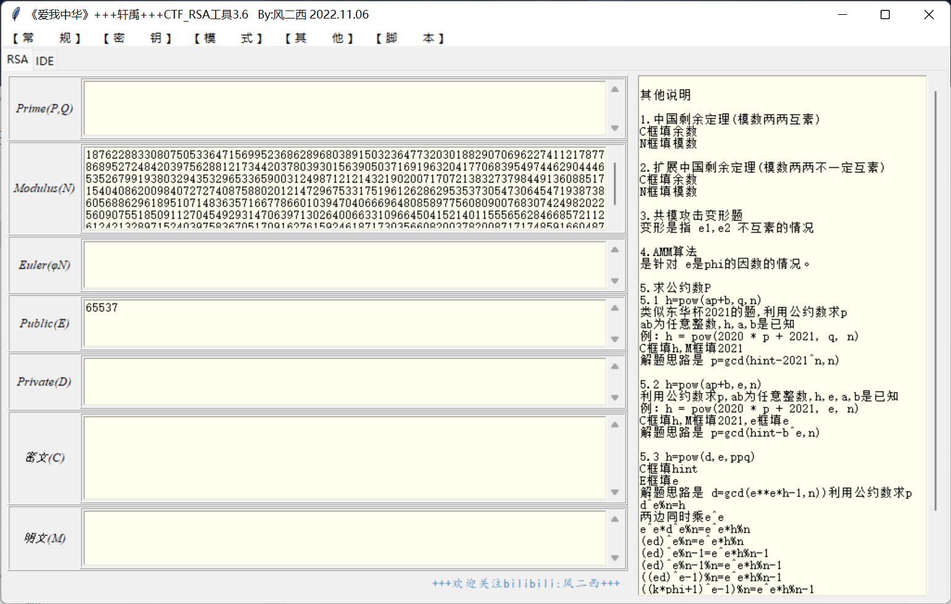Open the 【模 式】 menu
The height and width of the screenshot is (604, 951).
[228, 38]
